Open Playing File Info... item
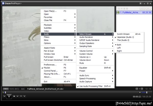The width and height of the screenshot is (153, 106). [x=59, y=74]
